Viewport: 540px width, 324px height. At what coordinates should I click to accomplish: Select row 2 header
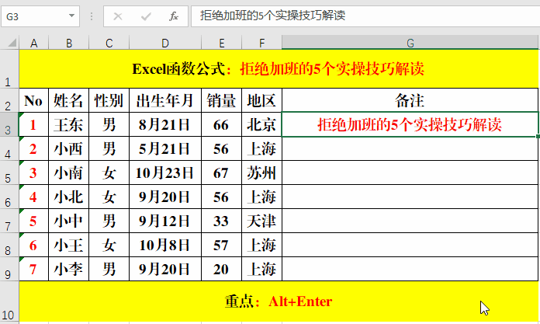[9, 100]
